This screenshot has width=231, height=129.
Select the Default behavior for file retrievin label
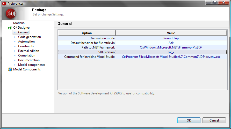[x=93, y=43]
